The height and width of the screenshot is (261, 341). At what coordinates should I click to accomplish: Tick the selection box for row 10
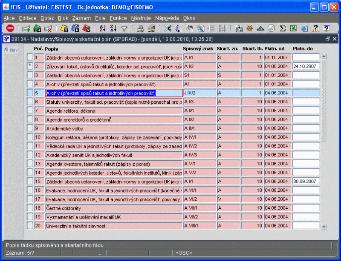[x=30, y=137]
